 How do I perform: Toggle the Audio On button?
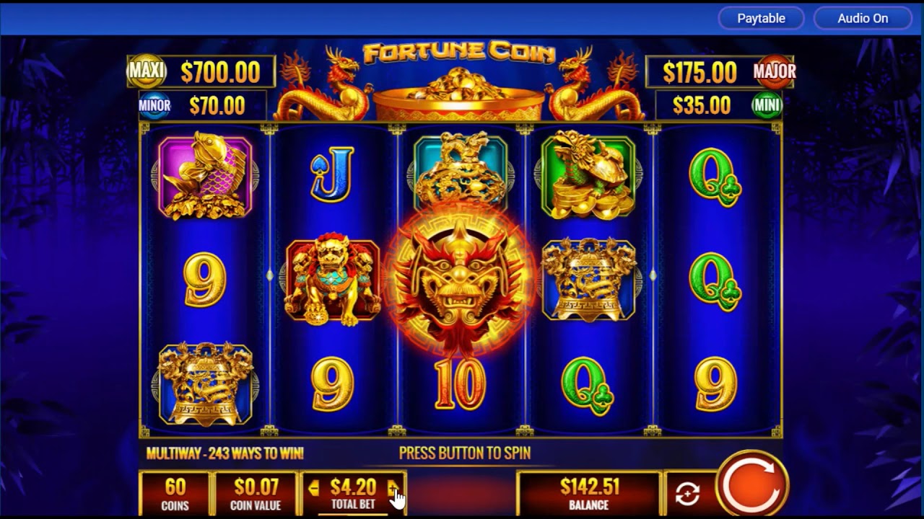(863, 19)
